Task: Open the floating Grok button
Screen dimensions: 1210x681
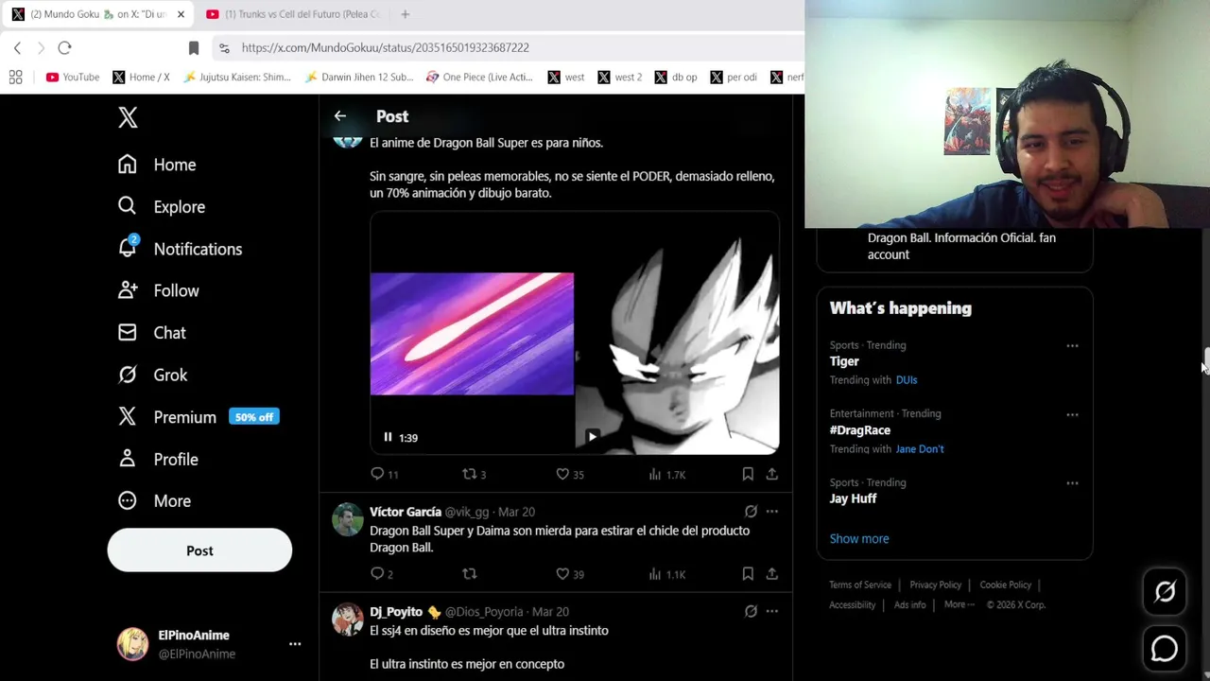Action: [1165, 591]
